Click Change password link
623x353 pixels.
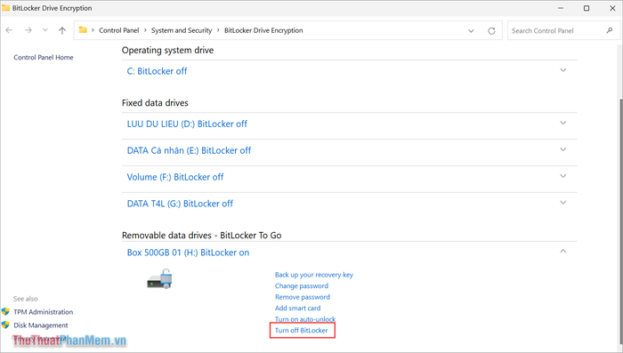tap(302, 286)
